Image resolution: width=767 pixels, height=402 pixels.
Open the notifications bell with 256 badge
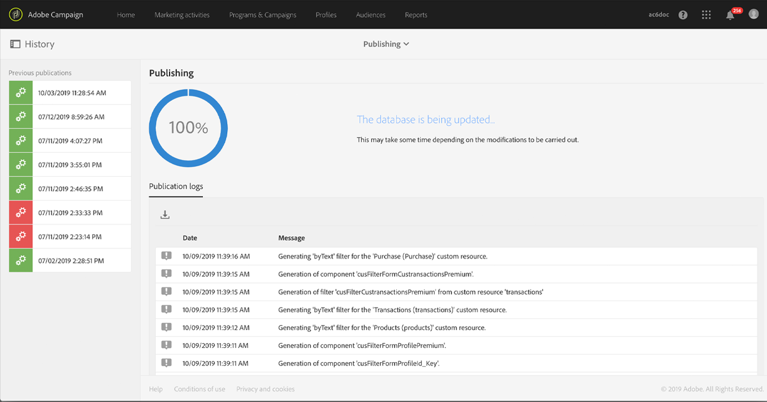(730, 15)
